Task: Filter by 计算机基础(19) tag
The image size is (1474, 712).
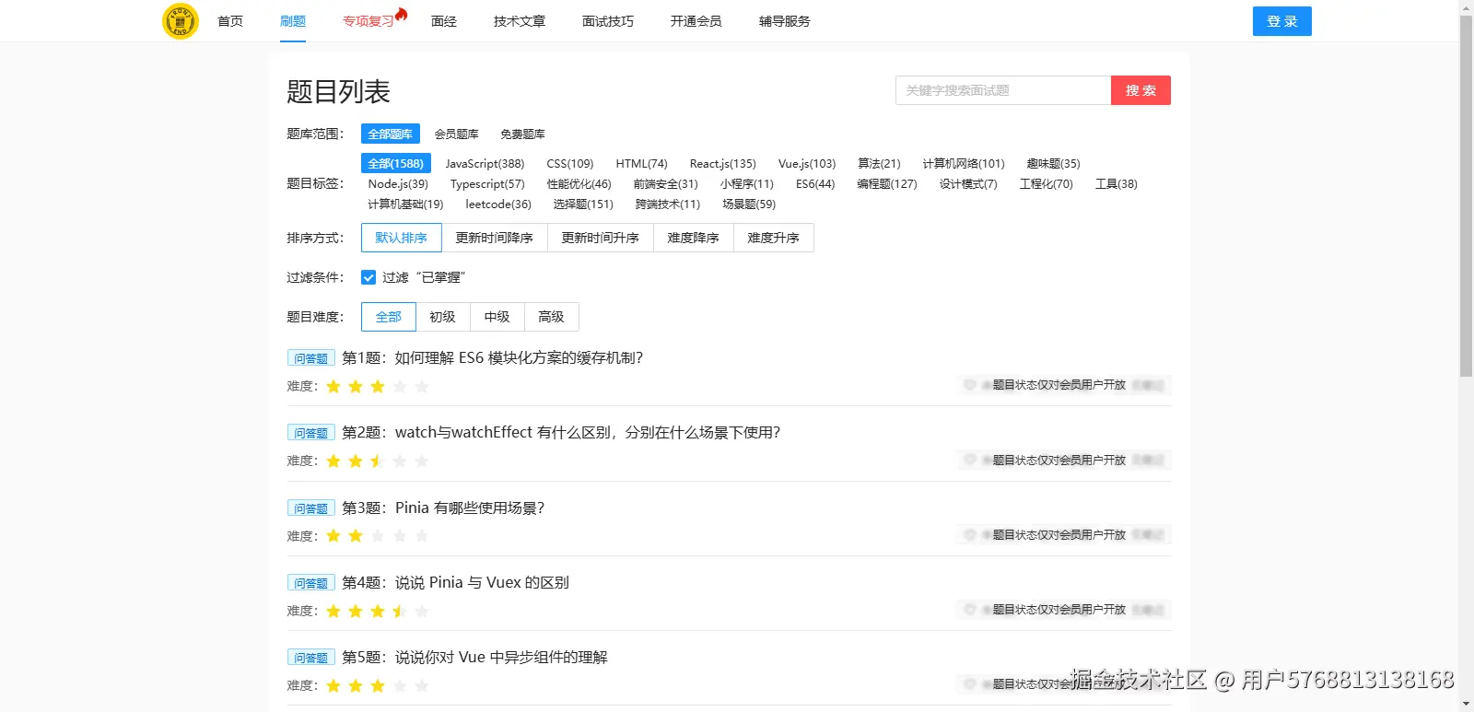Action: 405,204
